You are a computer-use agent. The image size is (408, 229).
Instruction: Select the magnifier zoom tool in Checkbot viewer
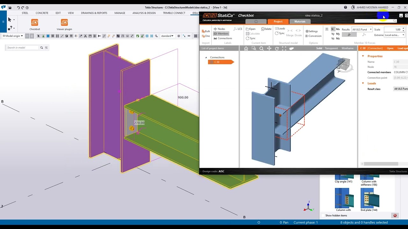point(261,48)
